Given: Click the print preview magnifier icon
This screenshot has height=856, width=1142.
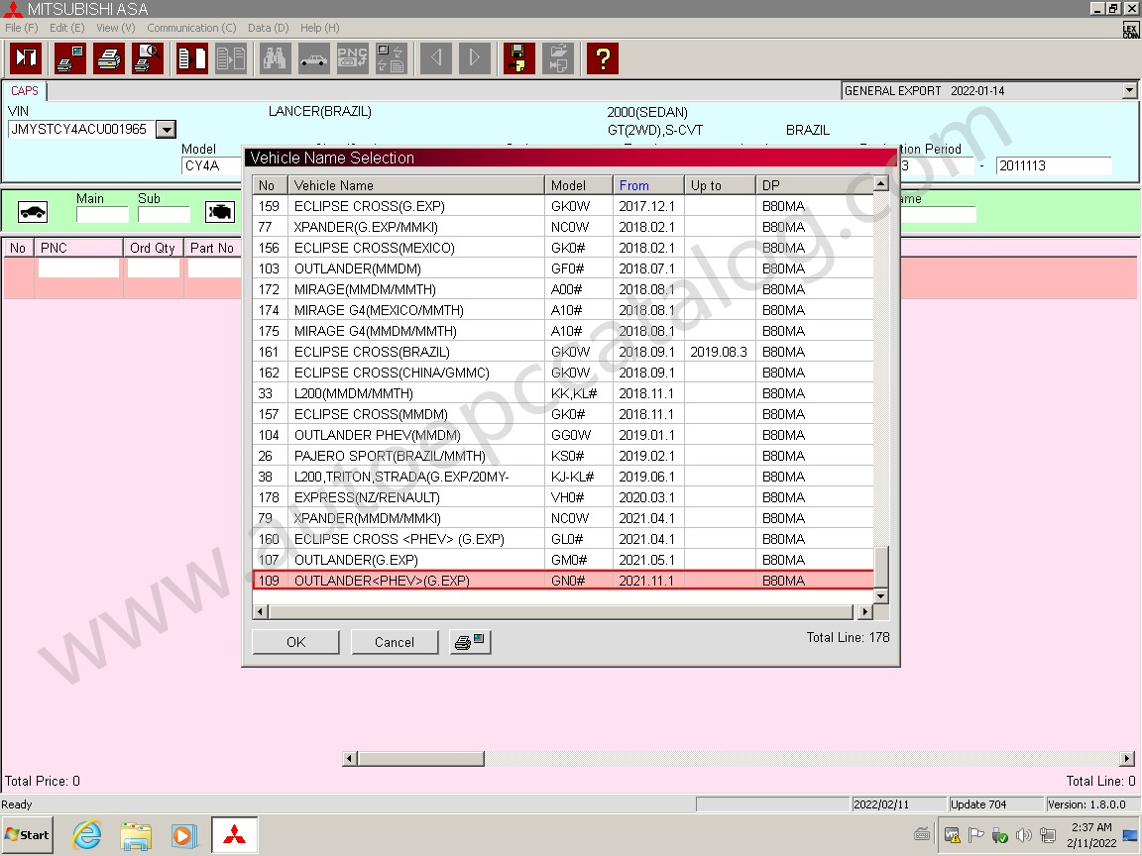Looking at the screenshot, I should tap(148, 58).
